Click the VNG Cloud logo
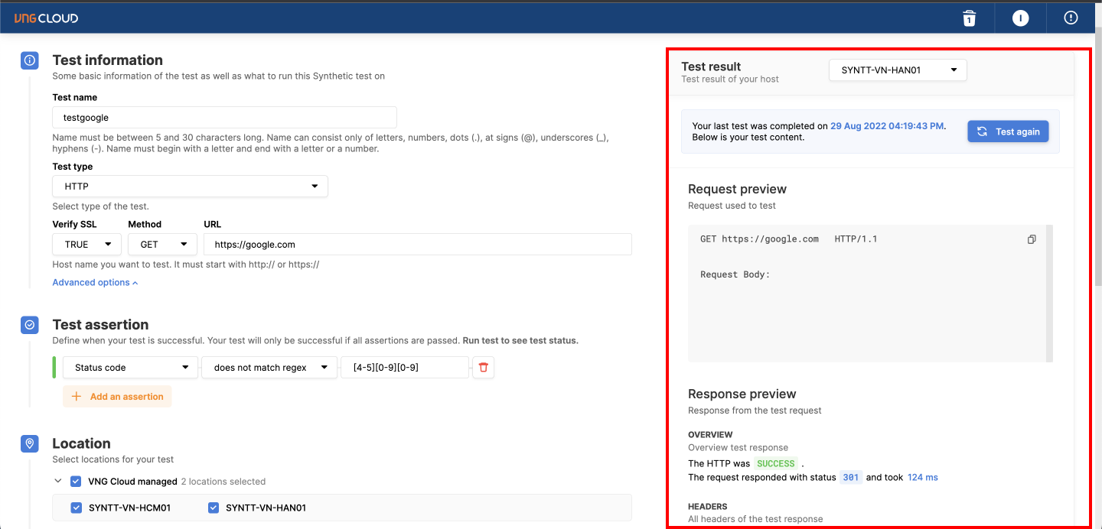The width and height of the screenshot is (1102, 529). point(46,18)
